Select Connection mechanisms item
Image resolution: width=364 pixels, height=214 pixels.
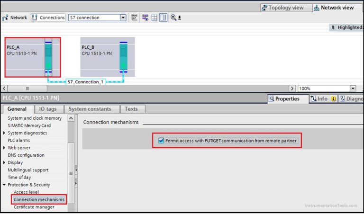[x=39, y=200]
